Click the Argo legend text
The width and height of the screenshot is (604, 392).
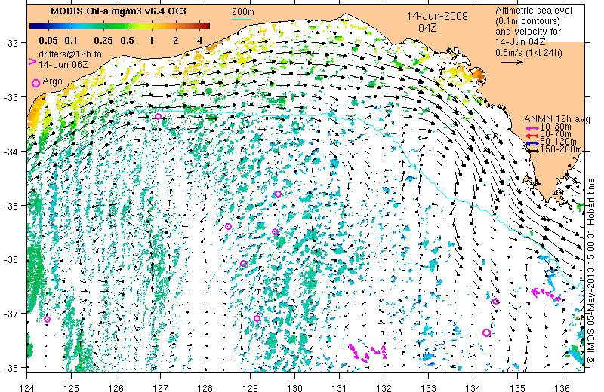click(x=52, y=81)
